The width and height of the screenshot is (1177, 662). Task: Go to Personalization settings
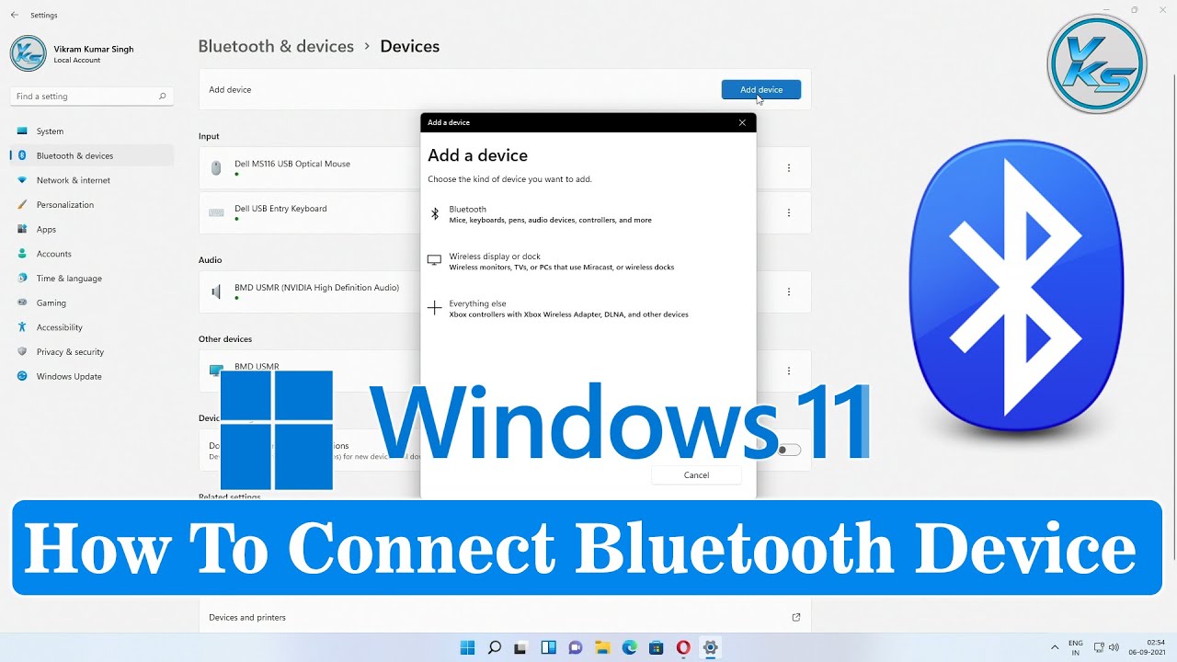pos(90,205)
